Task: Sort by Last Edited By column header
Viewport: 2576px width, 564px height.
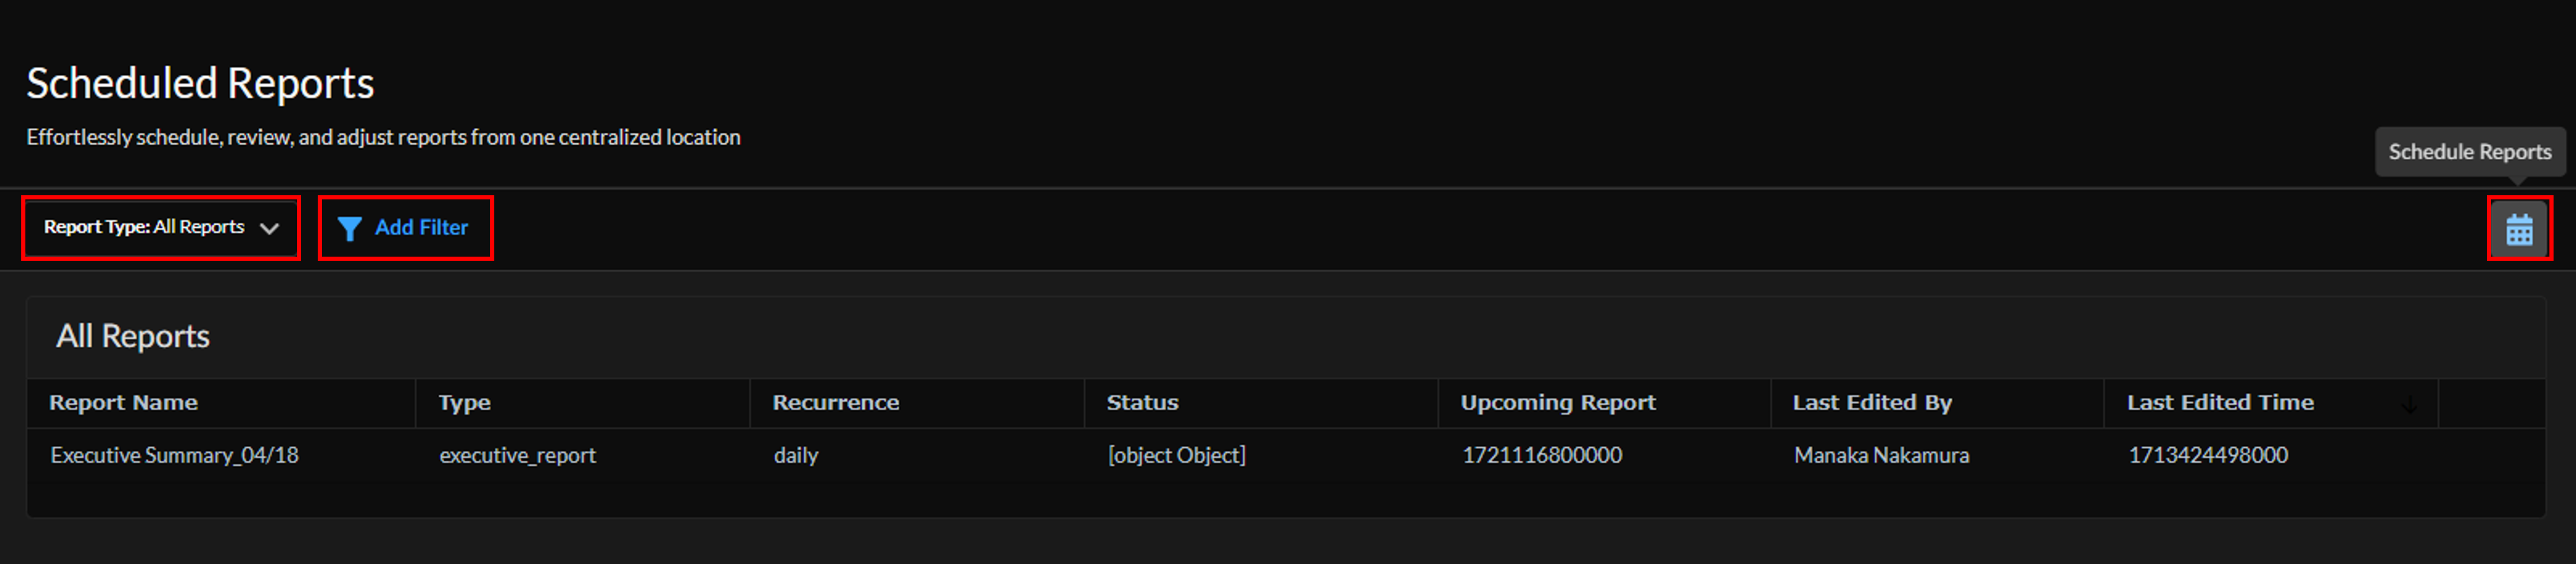Action: (x=1871, y=402)
